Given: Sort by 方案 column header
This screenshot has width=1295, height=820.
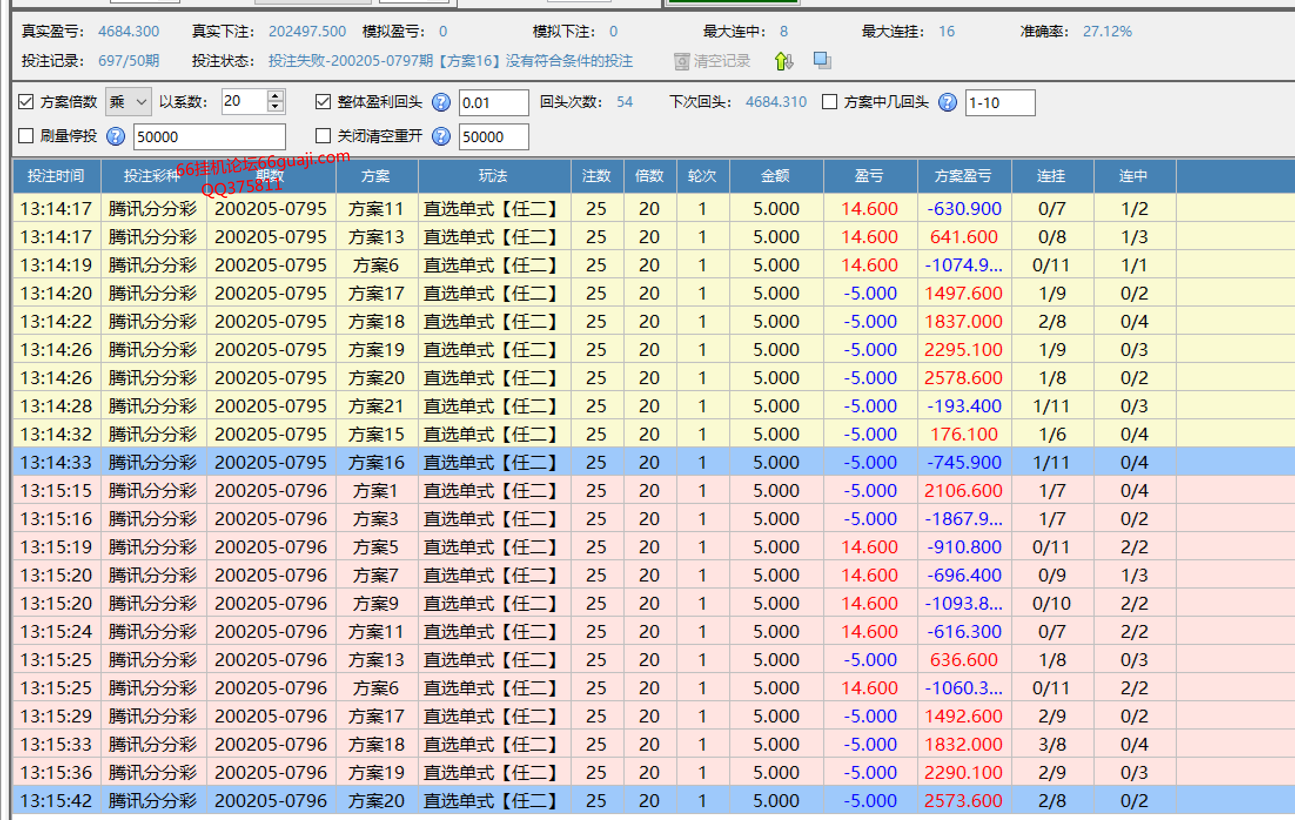Looking at the screenshot, I should (x=376, y=176).
